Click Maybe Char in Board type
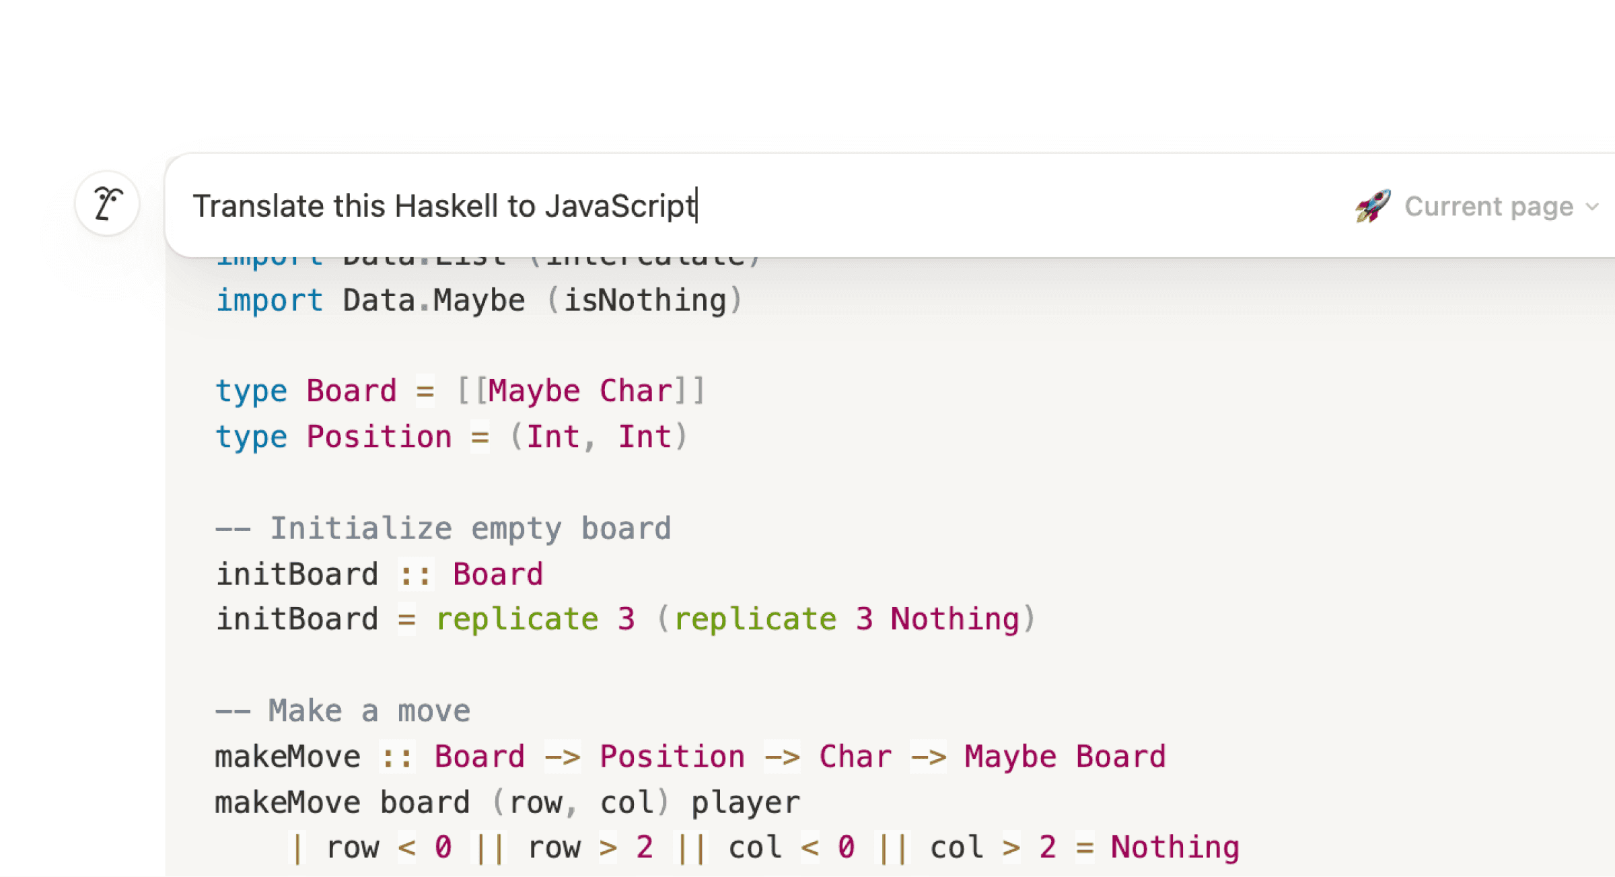The image size is (1615, 877). coord(579,391)
